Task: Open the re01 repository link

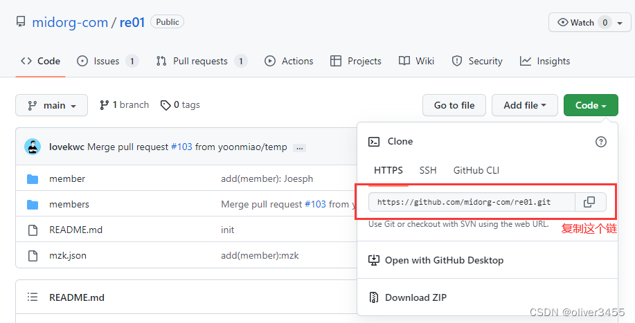Action: [132, 22]
